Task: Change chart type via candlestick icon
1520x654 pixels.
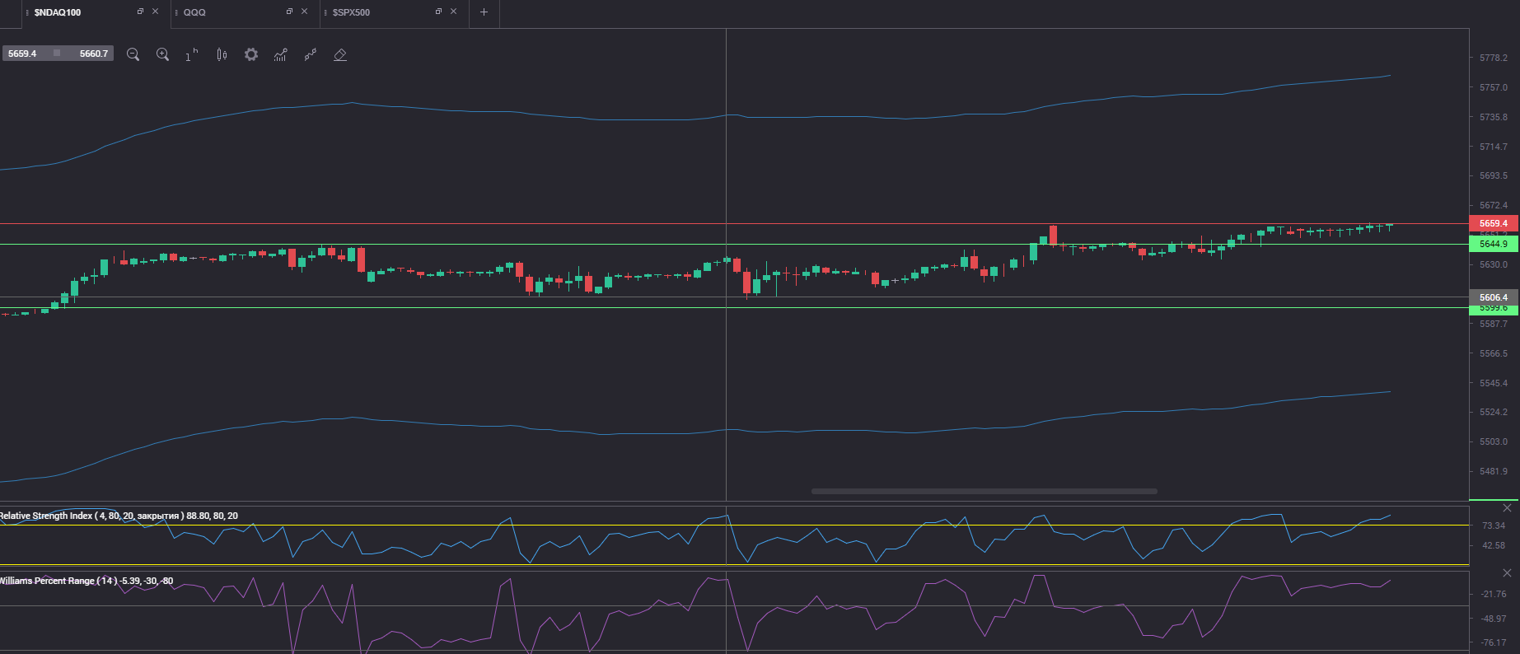Action: tap(222, 54)
